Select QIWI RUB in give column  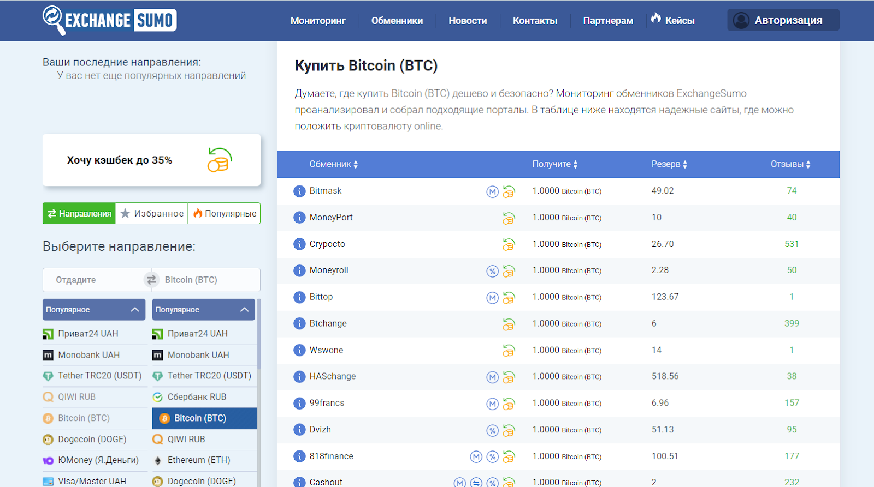click(x=94, y=397)
